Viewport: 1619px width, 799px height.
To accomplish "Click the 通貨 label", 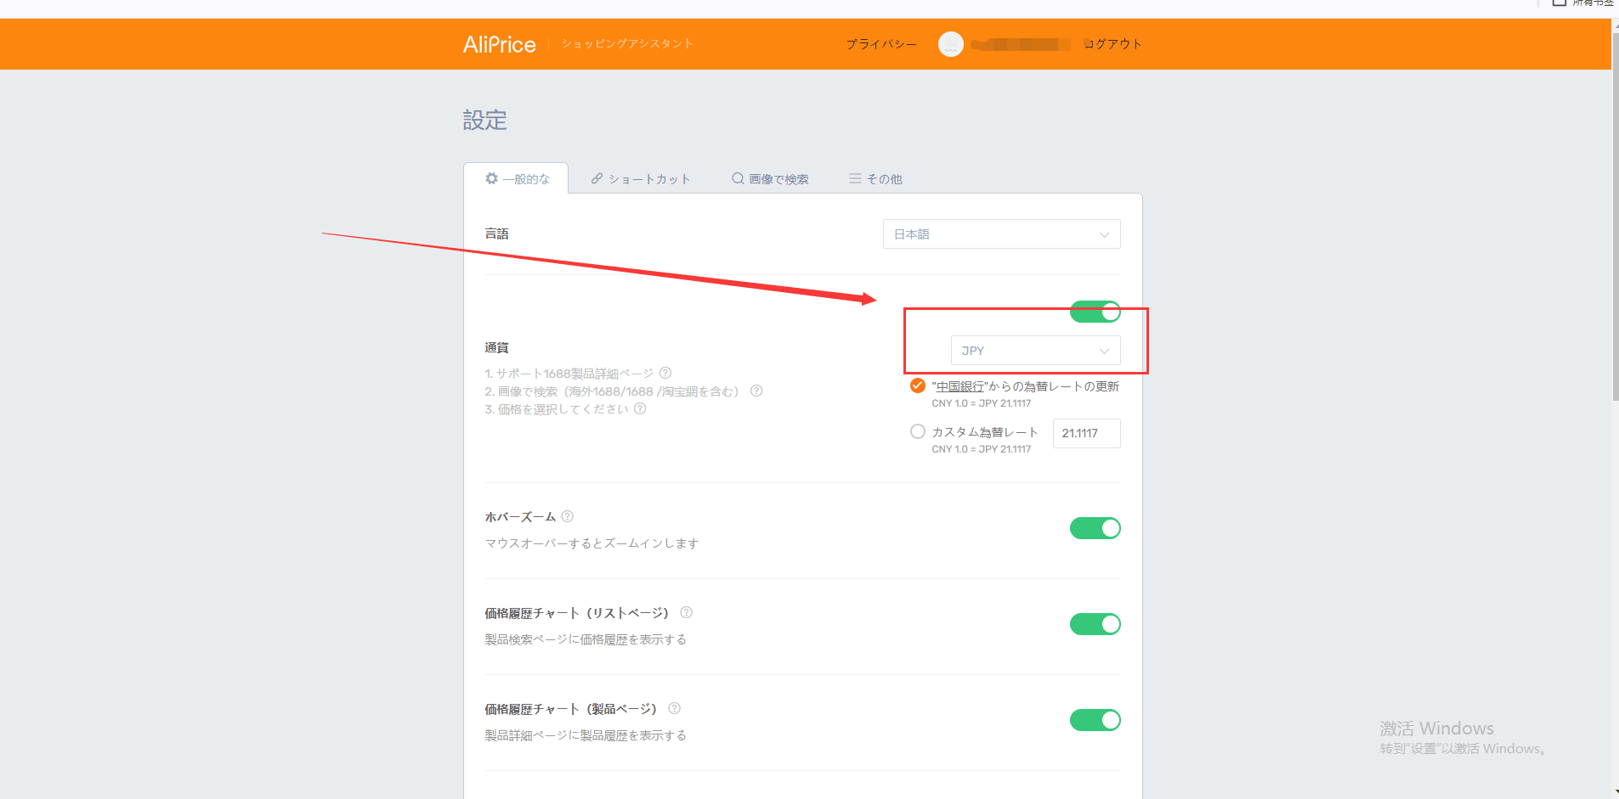I will [x=496, y=347].
